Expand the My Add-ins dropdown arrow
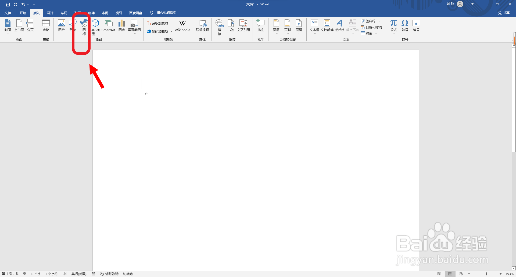Screen dimensions: 516x277 click(172, 32)
